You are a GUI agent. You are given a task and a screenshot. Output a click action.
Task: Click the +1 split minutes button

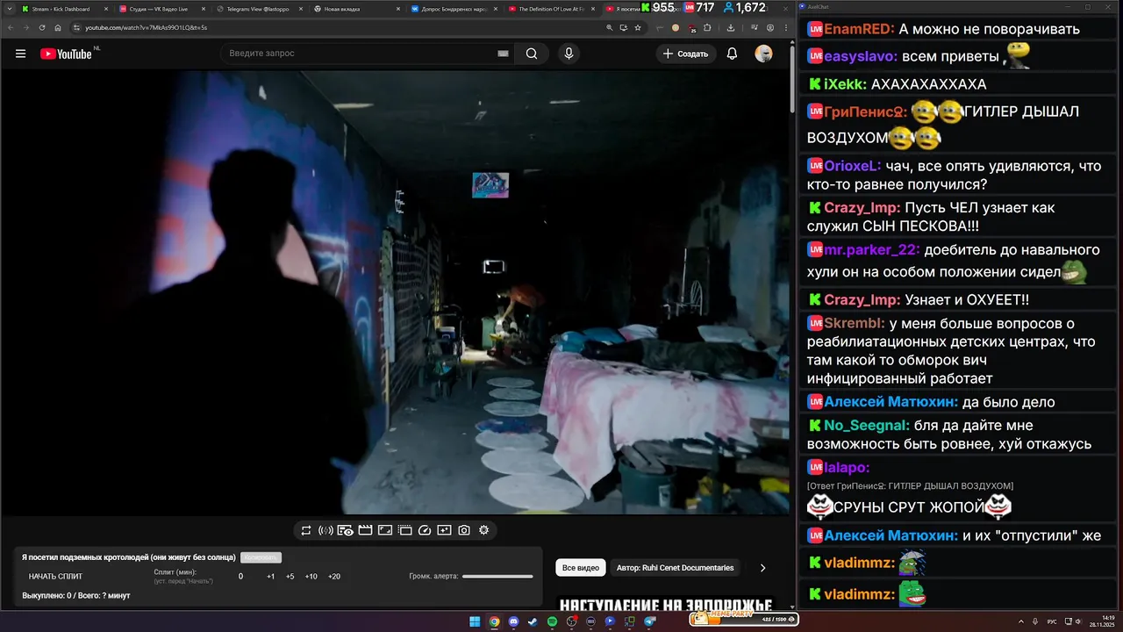271,577
